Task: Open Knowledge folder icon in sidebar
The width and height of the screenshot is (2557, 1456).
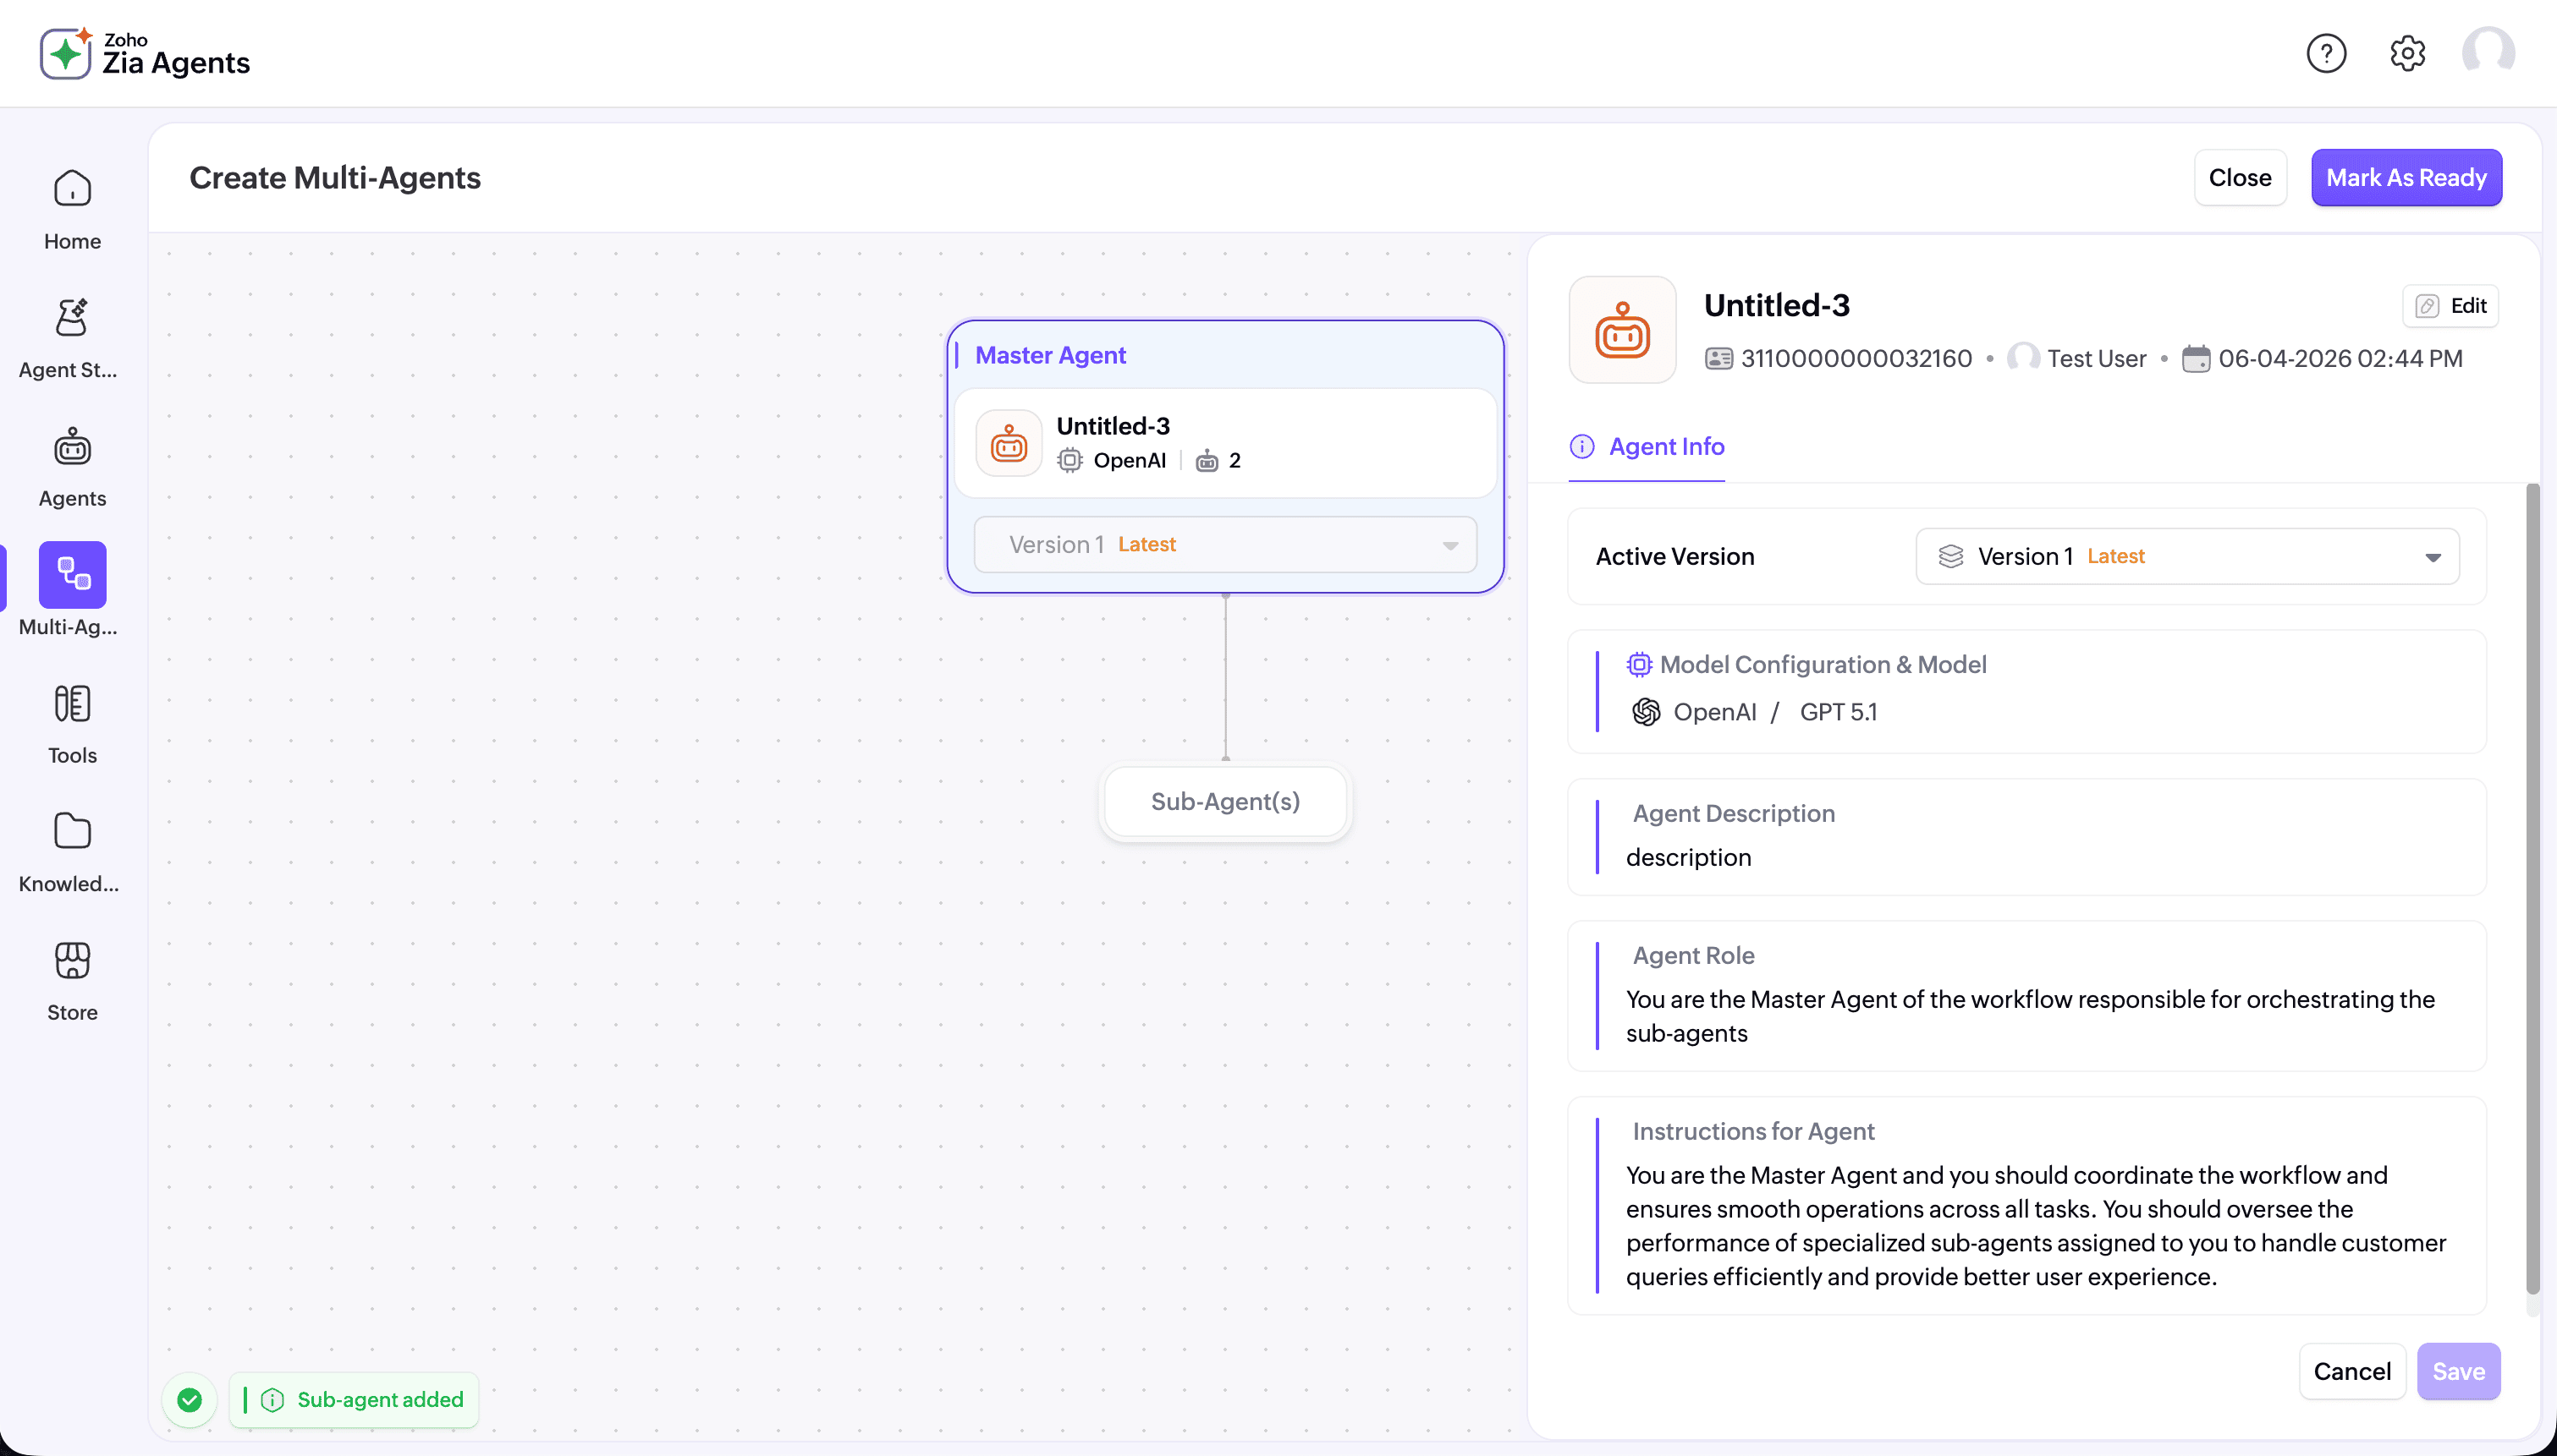Action: [x=72, y=831]
